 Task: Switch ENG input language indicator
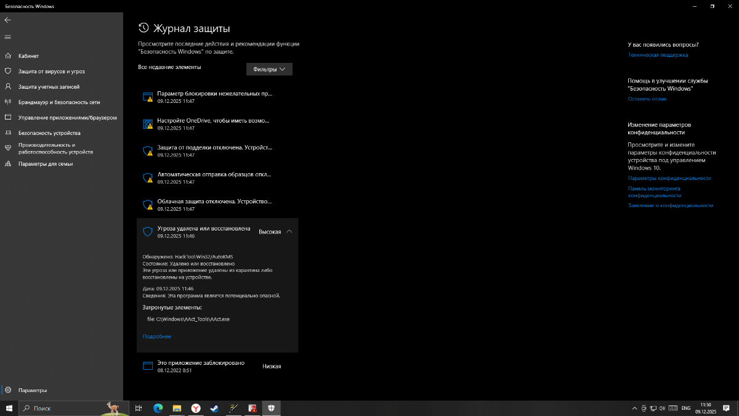pyautogui.click(x=685, y=408)
